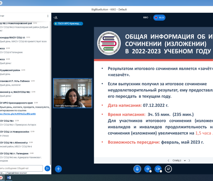Screen dimensions: 213x181
Task: Toggle the audio speaker button
Action: pyautogui.click(x=147, y=169)
